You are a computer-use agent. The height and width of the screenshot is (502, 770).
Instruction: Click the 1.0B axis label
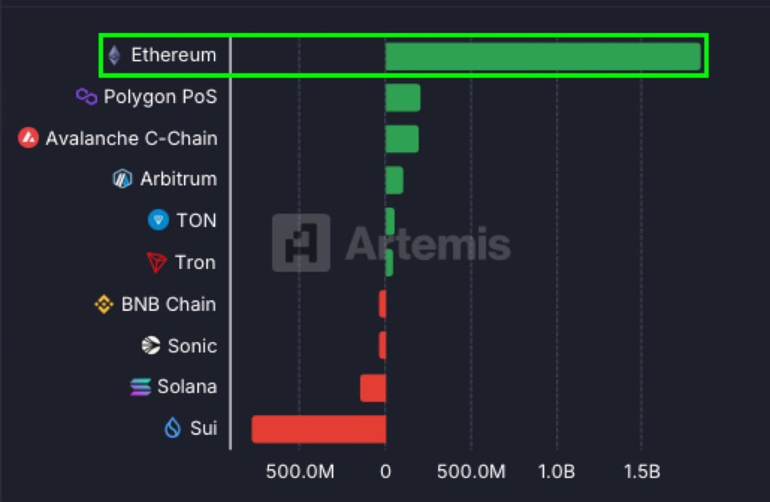556,472
